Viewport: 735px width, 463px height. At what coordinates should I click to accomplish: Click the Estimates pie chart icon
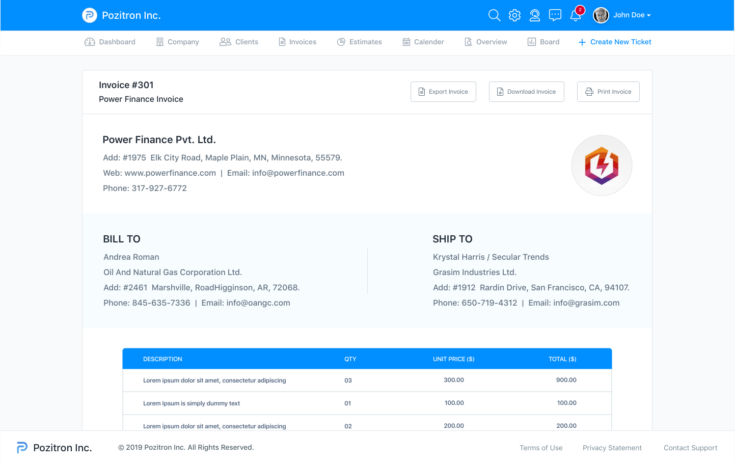click(341, 42)
